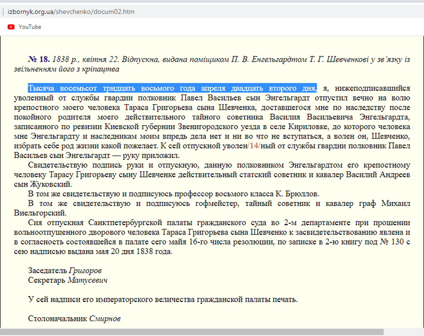Click the italic name "Матусевич"
The height and width of the screenshot is (336, 424).
click(88, 280)
